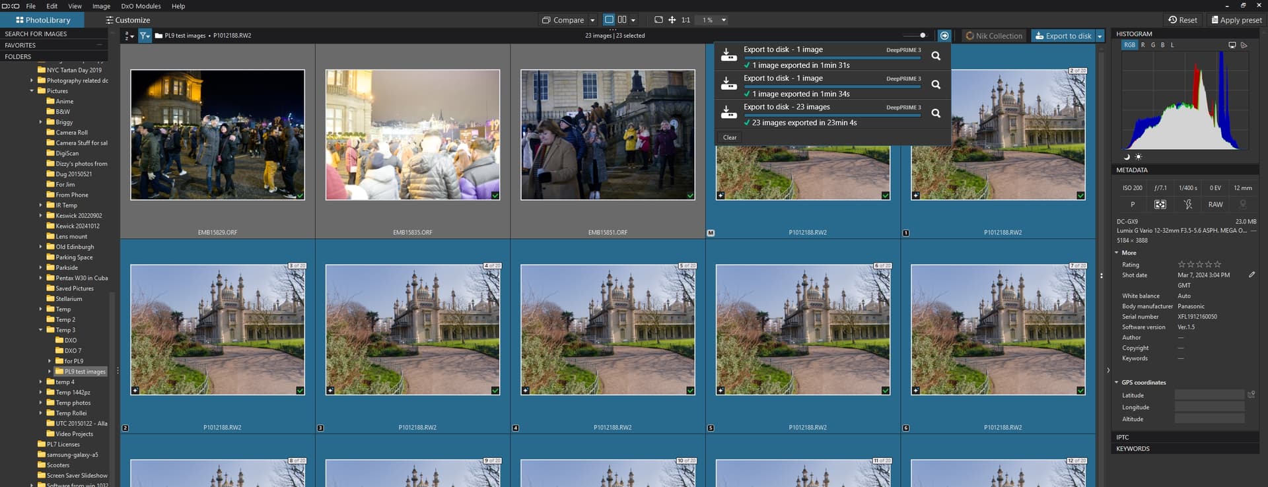This screenshot has width=1268, height=487.
Task: Click the edit shot date pencil
Action: point(1251,275)
